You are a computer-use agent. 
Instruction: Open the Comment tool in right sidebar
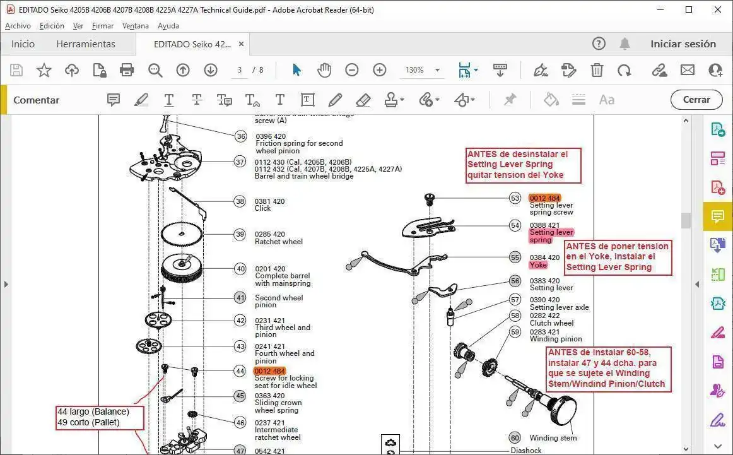pyautogui.click(x=718, y=216)
